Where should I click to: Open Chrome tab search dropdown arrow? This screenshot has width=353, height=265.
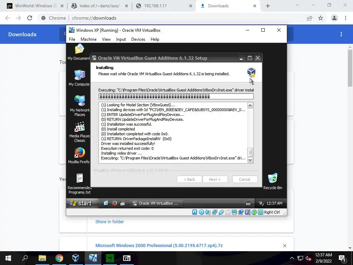click(x=297, y=5)
